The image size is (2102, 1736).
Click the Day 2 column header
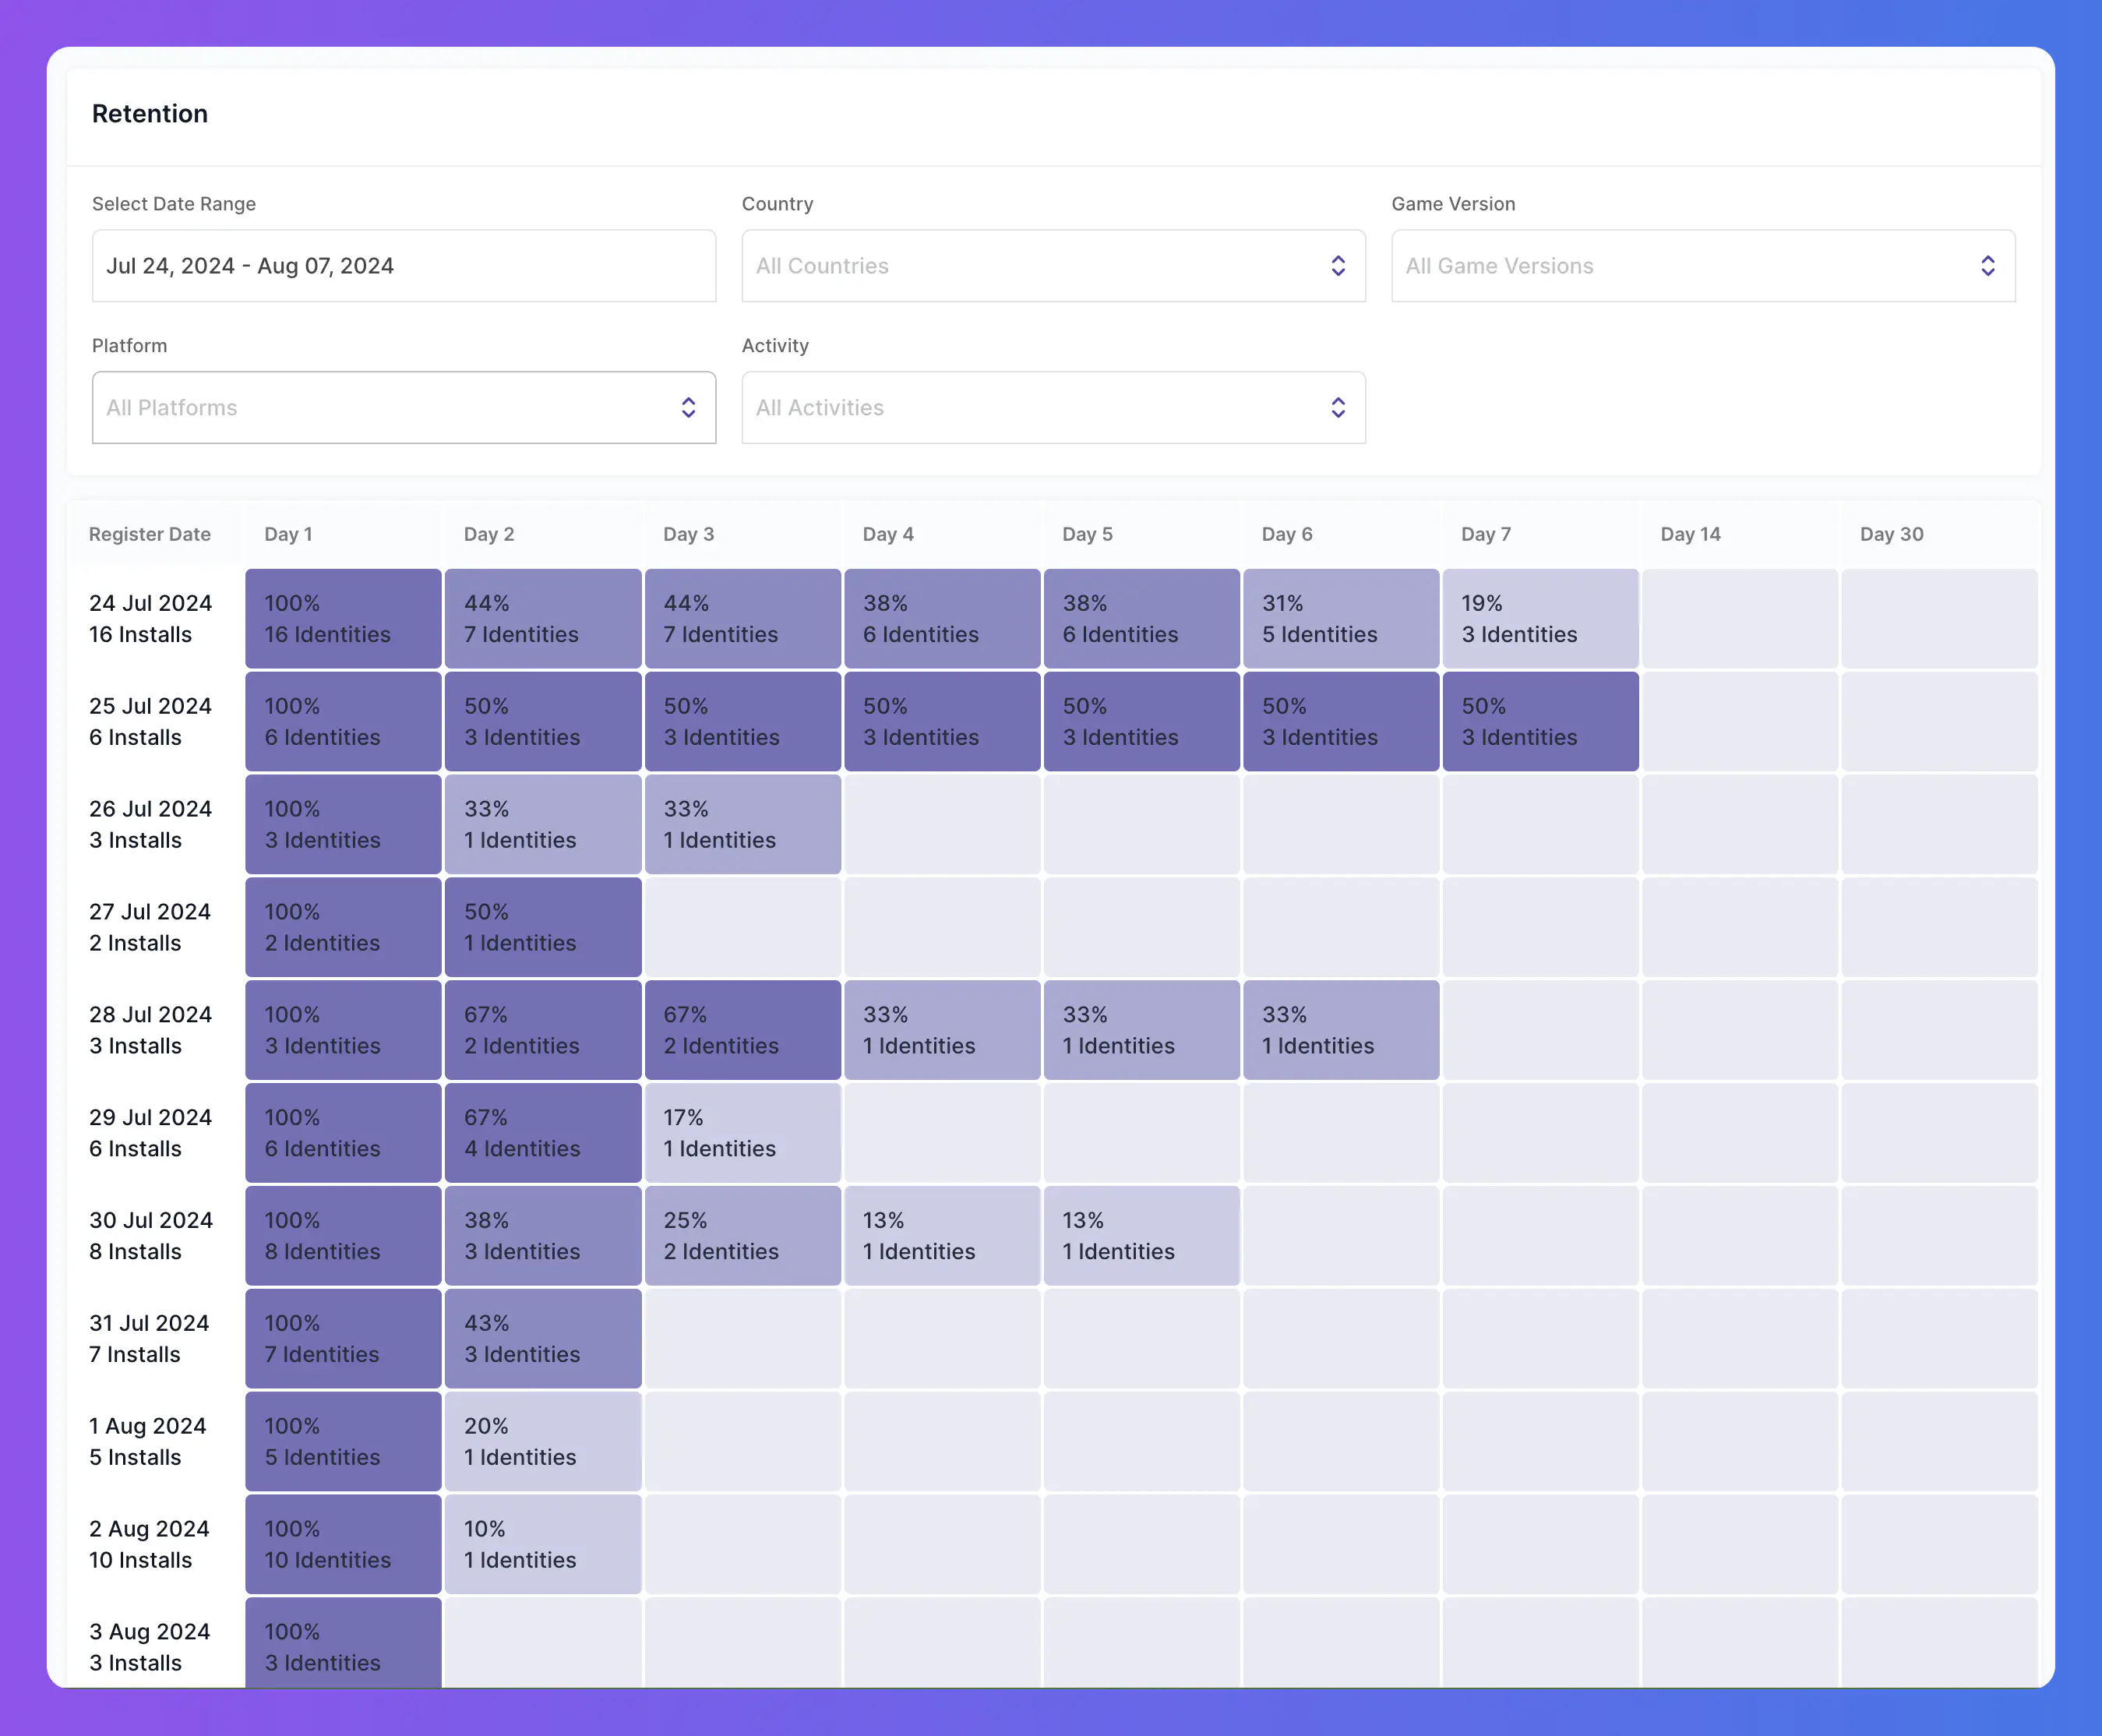tap(489, 534)
